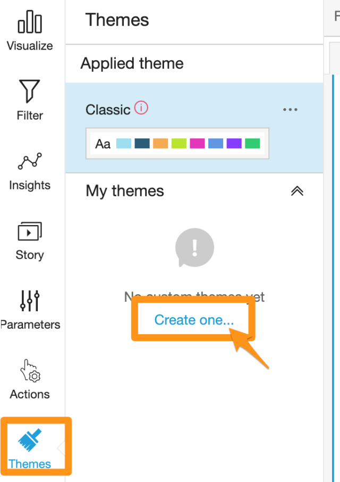The height and width of the screenshot is (482, 340).
Task: Open the Visualize bar chart icon
Action: click(x=30, y=21)
